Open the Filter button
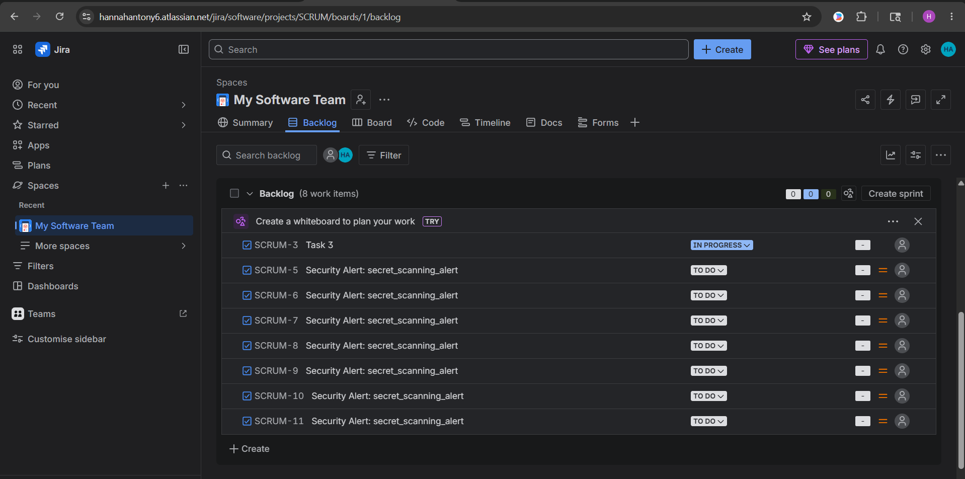Image resolution: width=965 pixels, height=479 pixels. click(384, 155)
